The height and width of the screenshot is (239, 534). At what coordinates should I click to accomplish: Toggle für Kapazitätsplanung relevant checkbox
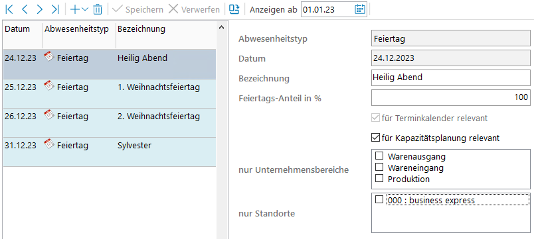[375, 138]
